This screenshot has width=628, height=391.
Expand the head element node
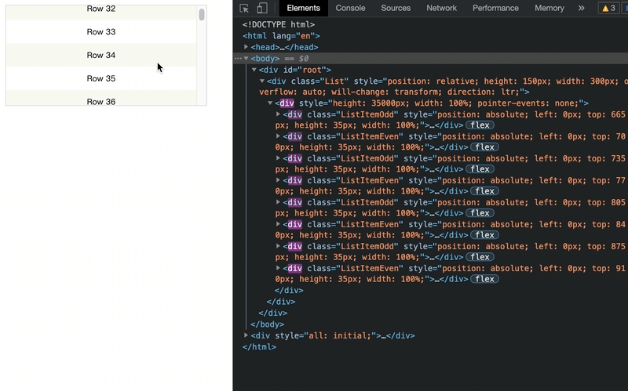[x=246, y=47]
